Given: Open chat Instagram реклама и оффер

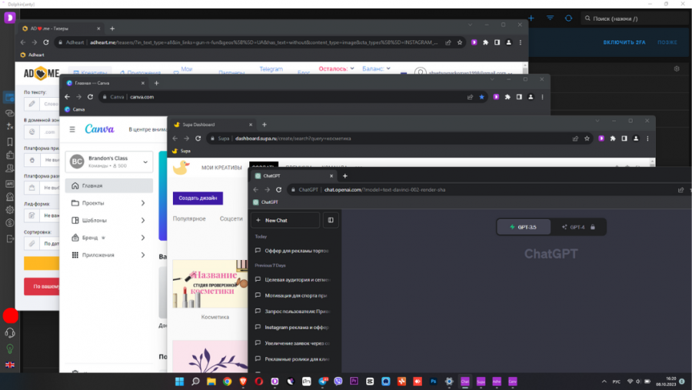Looking at the screenshot, I should tap(293, 327).
